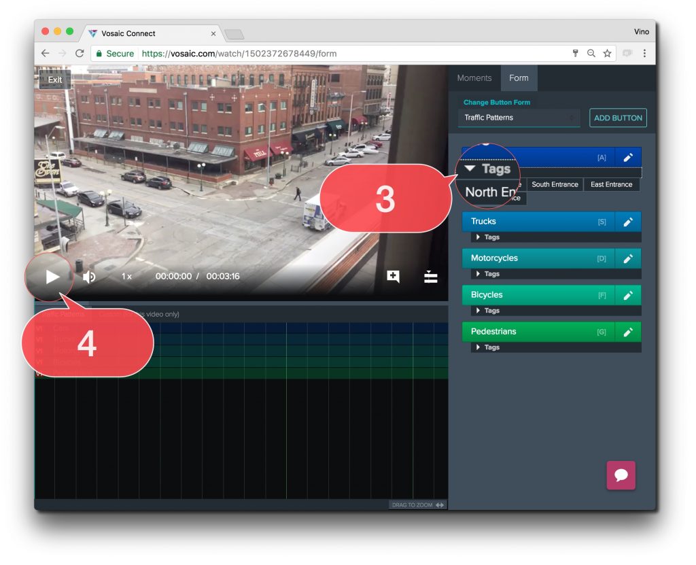Edit the first blue [A] button
Screen dimensions: 696x565
coord(627,158)
